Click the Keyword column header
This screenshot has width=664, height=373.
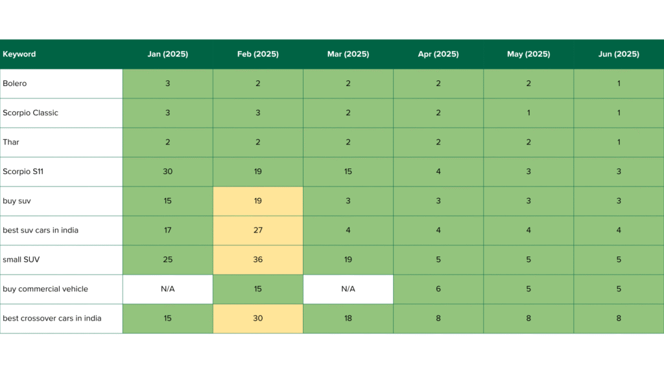(x=19, y=54)
